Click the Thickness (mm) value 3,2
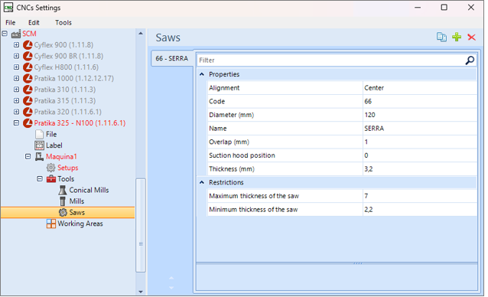 click(x=419, y=169)
